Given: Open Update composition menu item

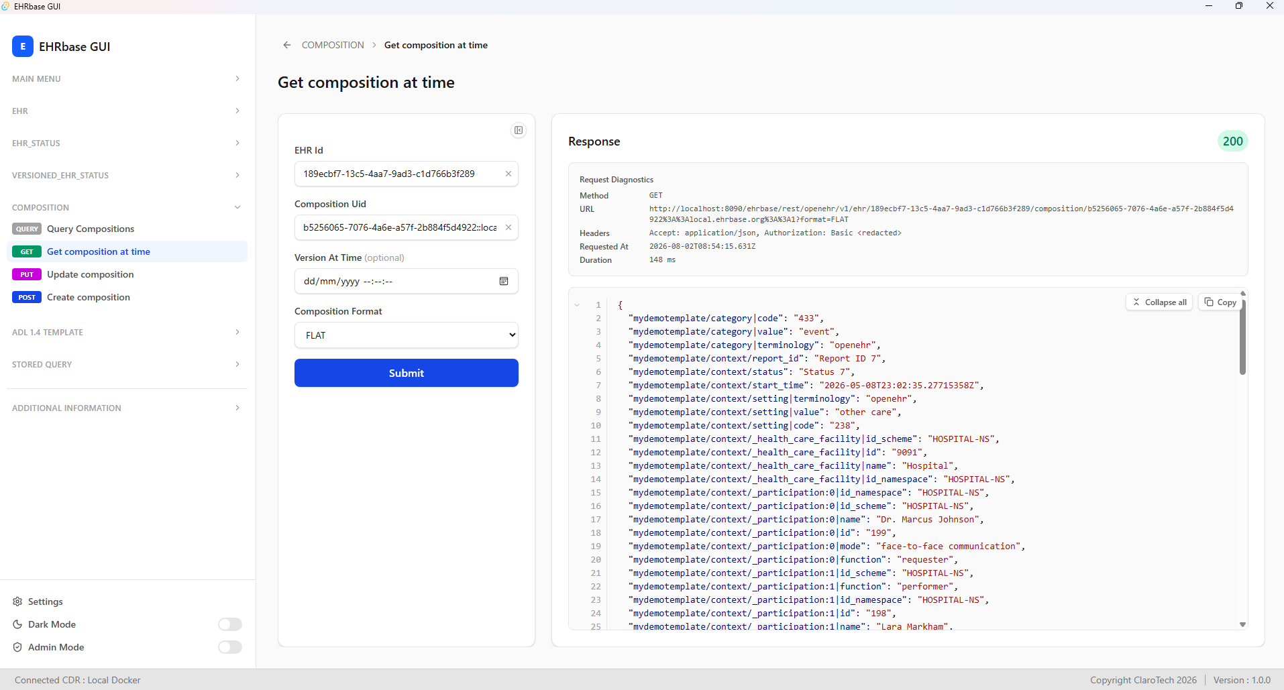Looking at the screenshot, I should tap(127, 274).
